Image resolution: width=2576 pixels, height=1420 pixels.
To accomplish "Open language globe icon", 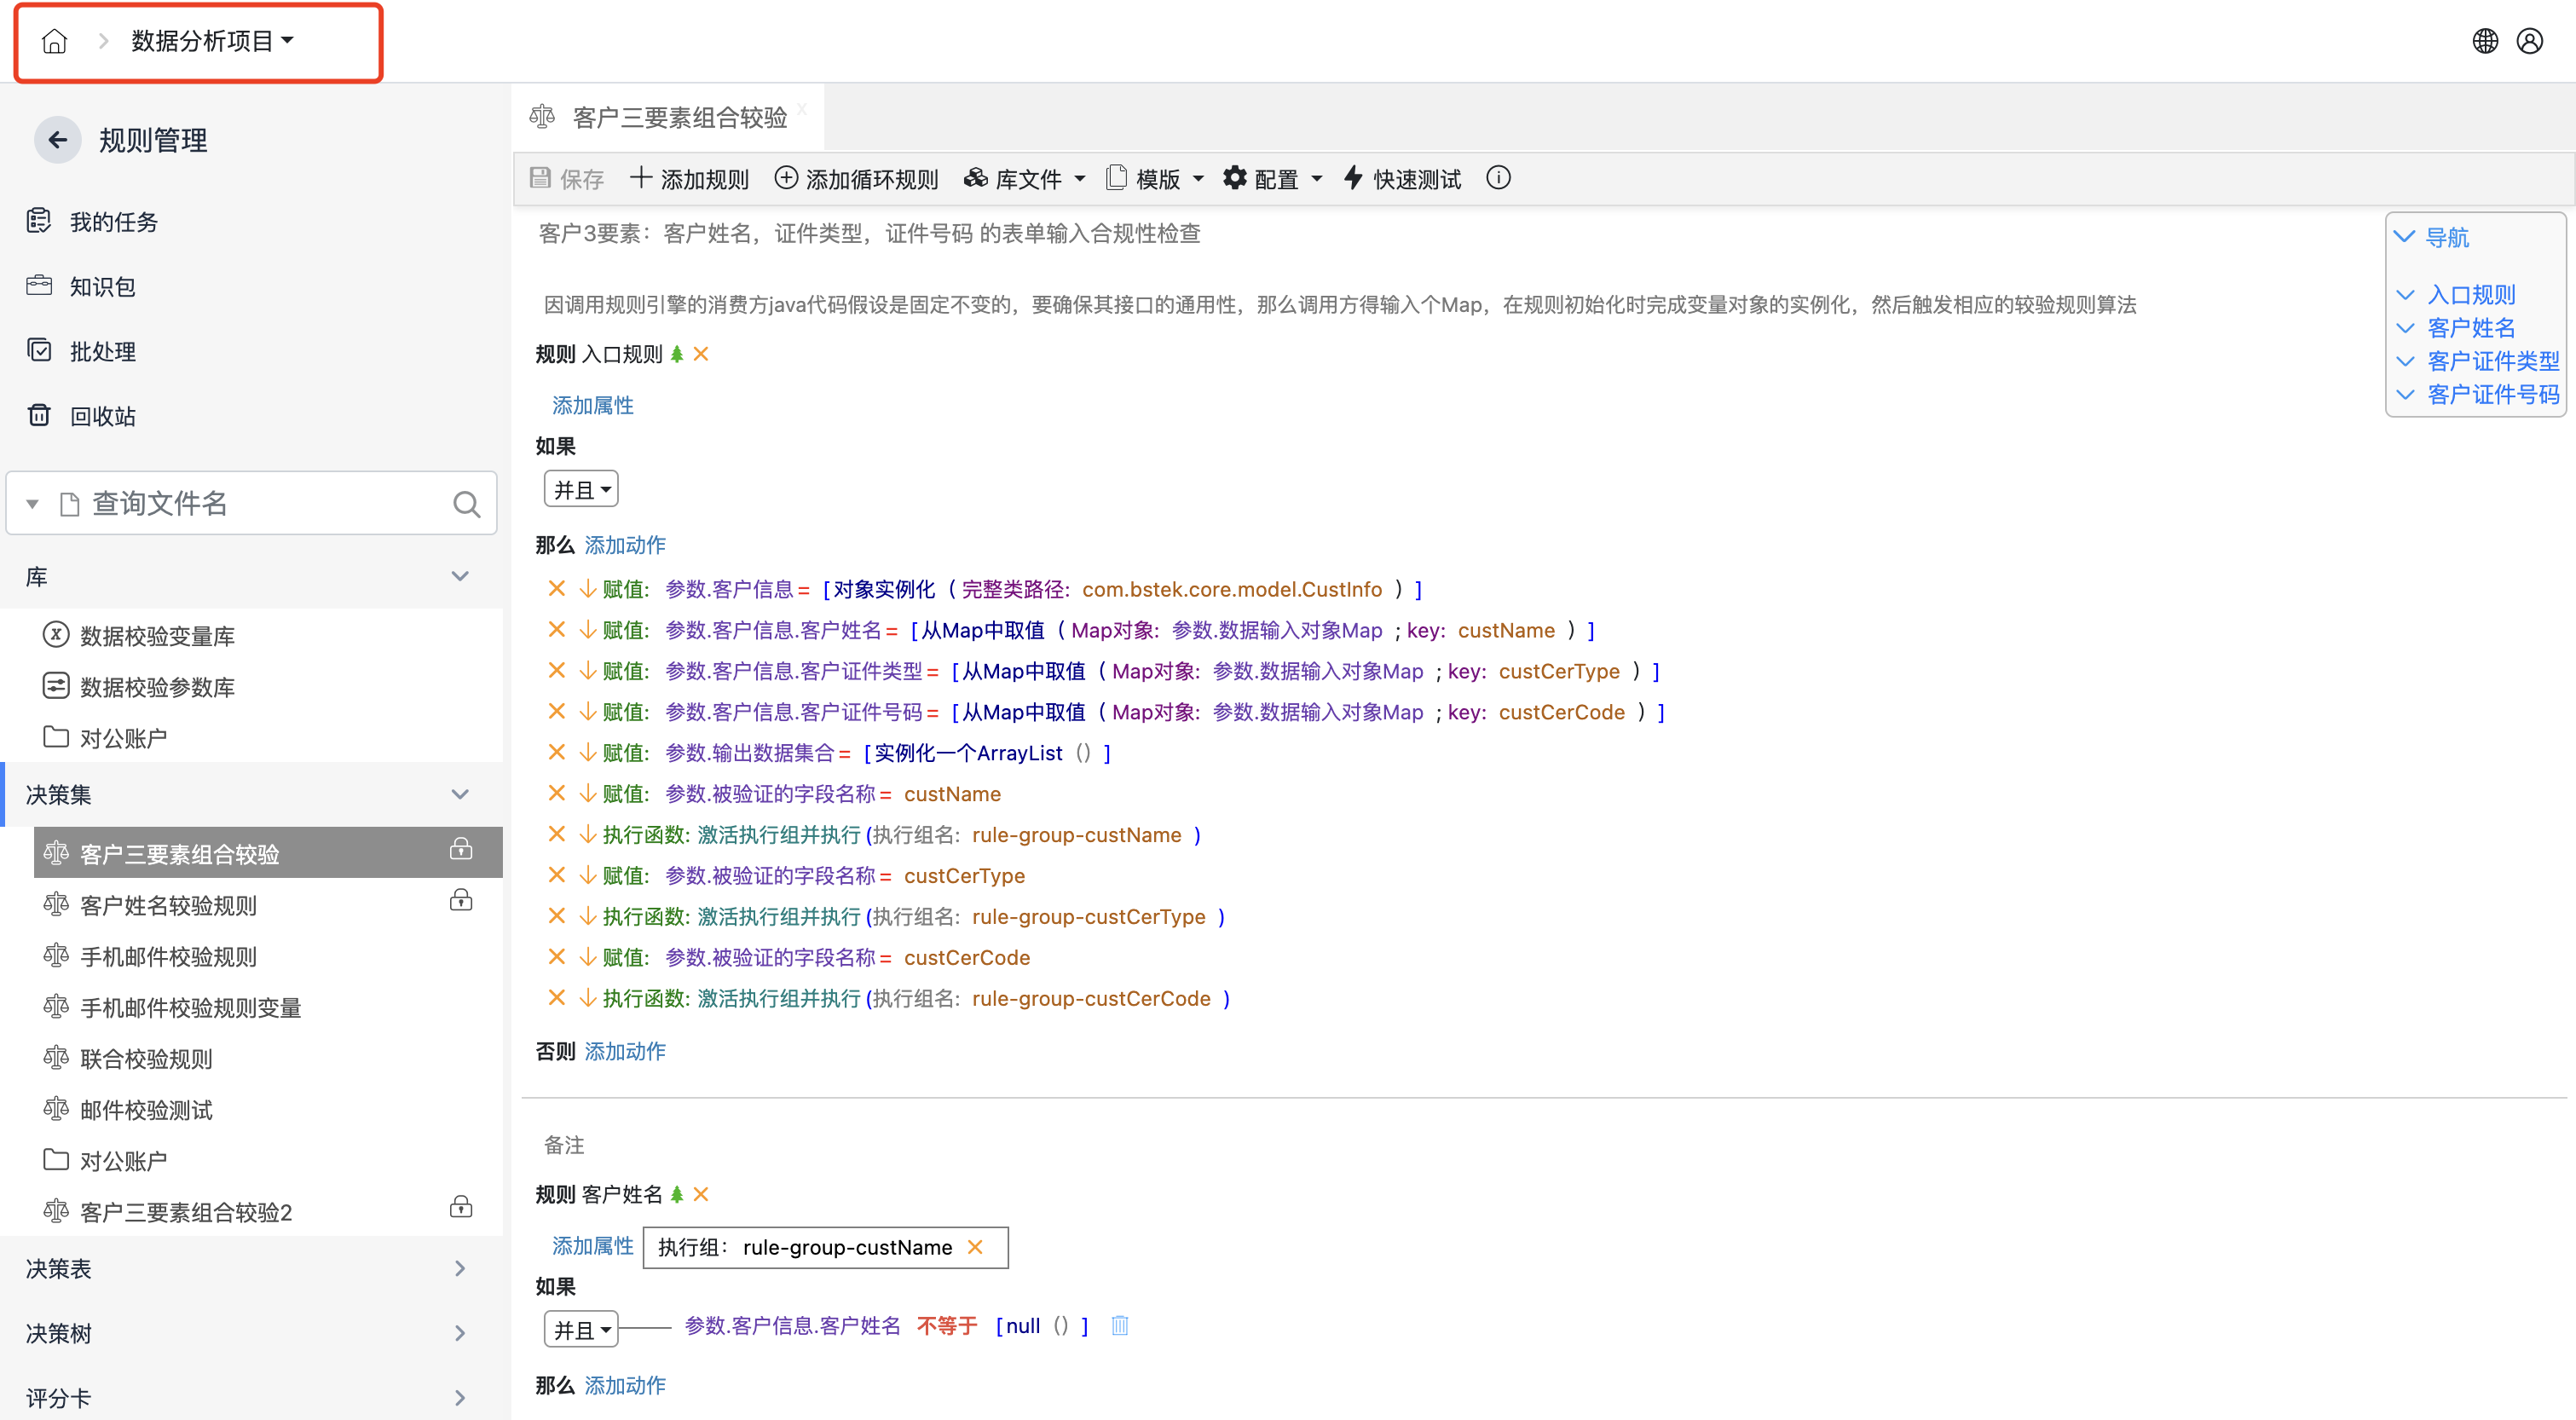I will (2485, 41).
